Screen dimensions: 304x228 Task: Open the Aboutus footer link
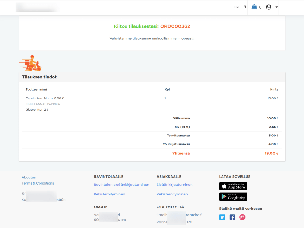(29, 178)
